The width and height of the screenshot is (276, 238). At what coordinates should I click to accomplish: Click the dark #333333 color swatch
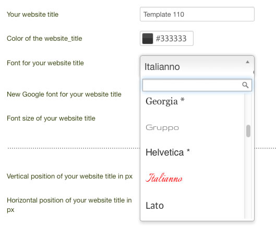tap(147, 39)
